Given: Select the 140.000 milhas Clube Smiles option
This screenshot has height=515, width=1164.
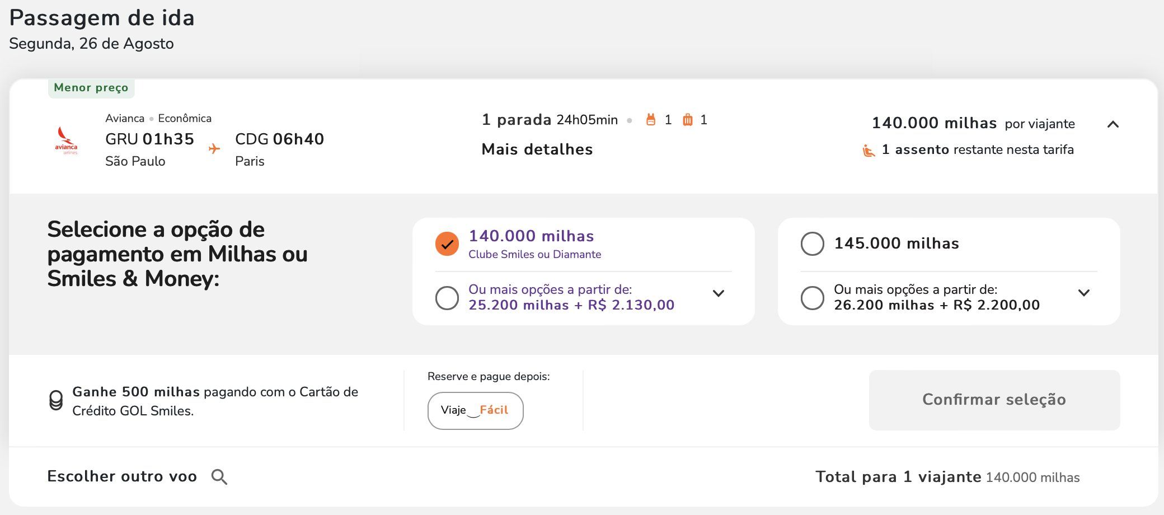Looking at the screenshot, I should 447,244.
